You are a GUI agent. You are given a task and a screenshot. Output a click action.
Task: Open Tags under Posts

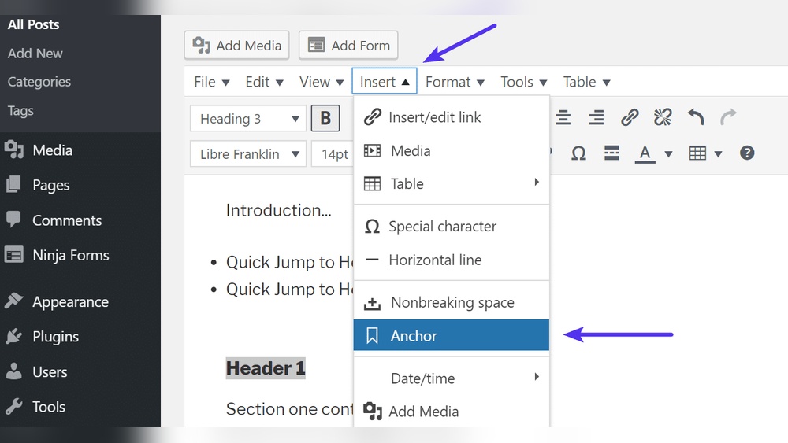point(20,111)
